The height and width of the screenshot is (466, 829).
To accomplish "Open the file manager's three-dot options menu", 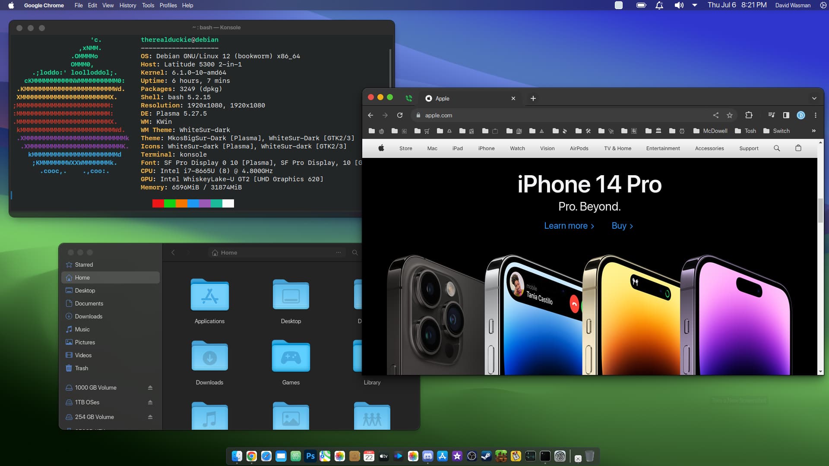I will point(339,252).
